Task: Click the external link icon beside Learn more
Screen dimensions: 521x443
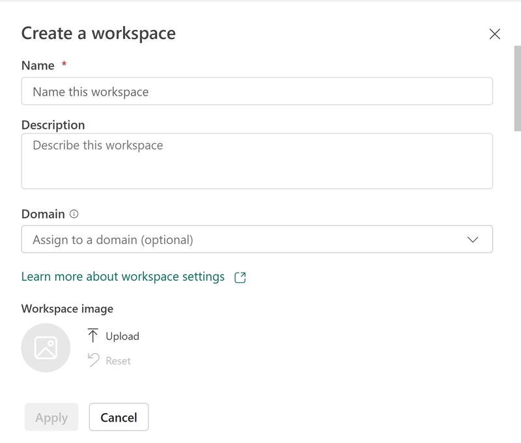Action: click(x=238, y=276)
